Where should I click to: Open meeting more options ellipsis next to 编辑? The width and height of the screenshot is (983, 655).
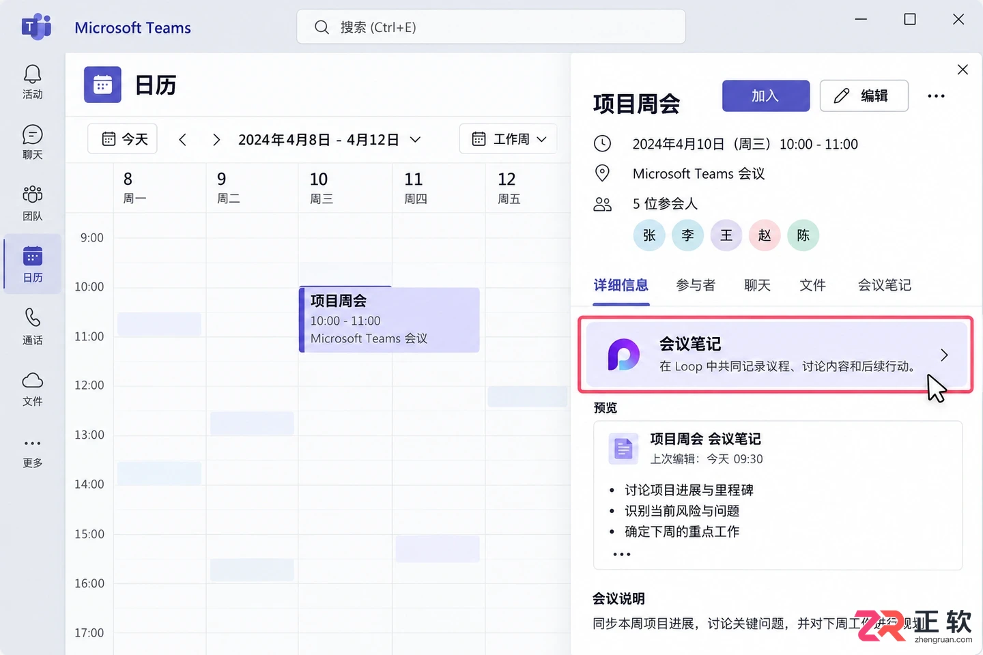click(937, 96)
